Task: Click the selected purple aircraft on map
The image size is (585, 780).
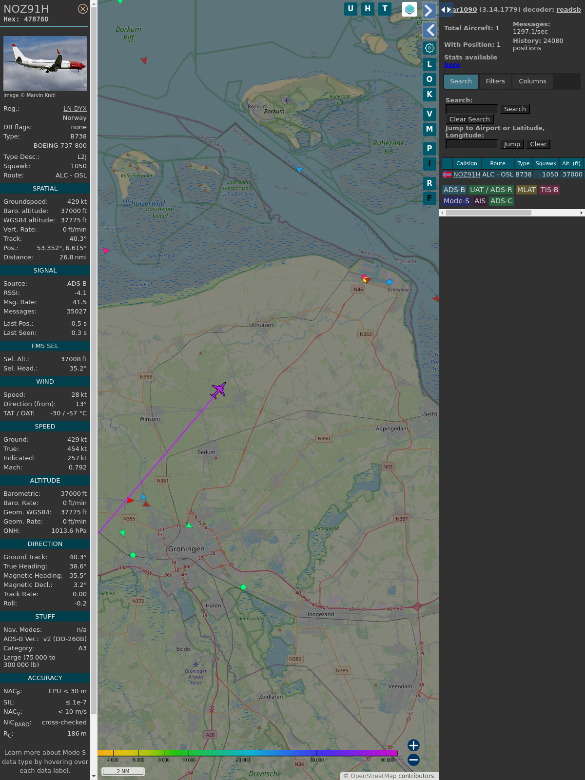Action: [218, 390]
